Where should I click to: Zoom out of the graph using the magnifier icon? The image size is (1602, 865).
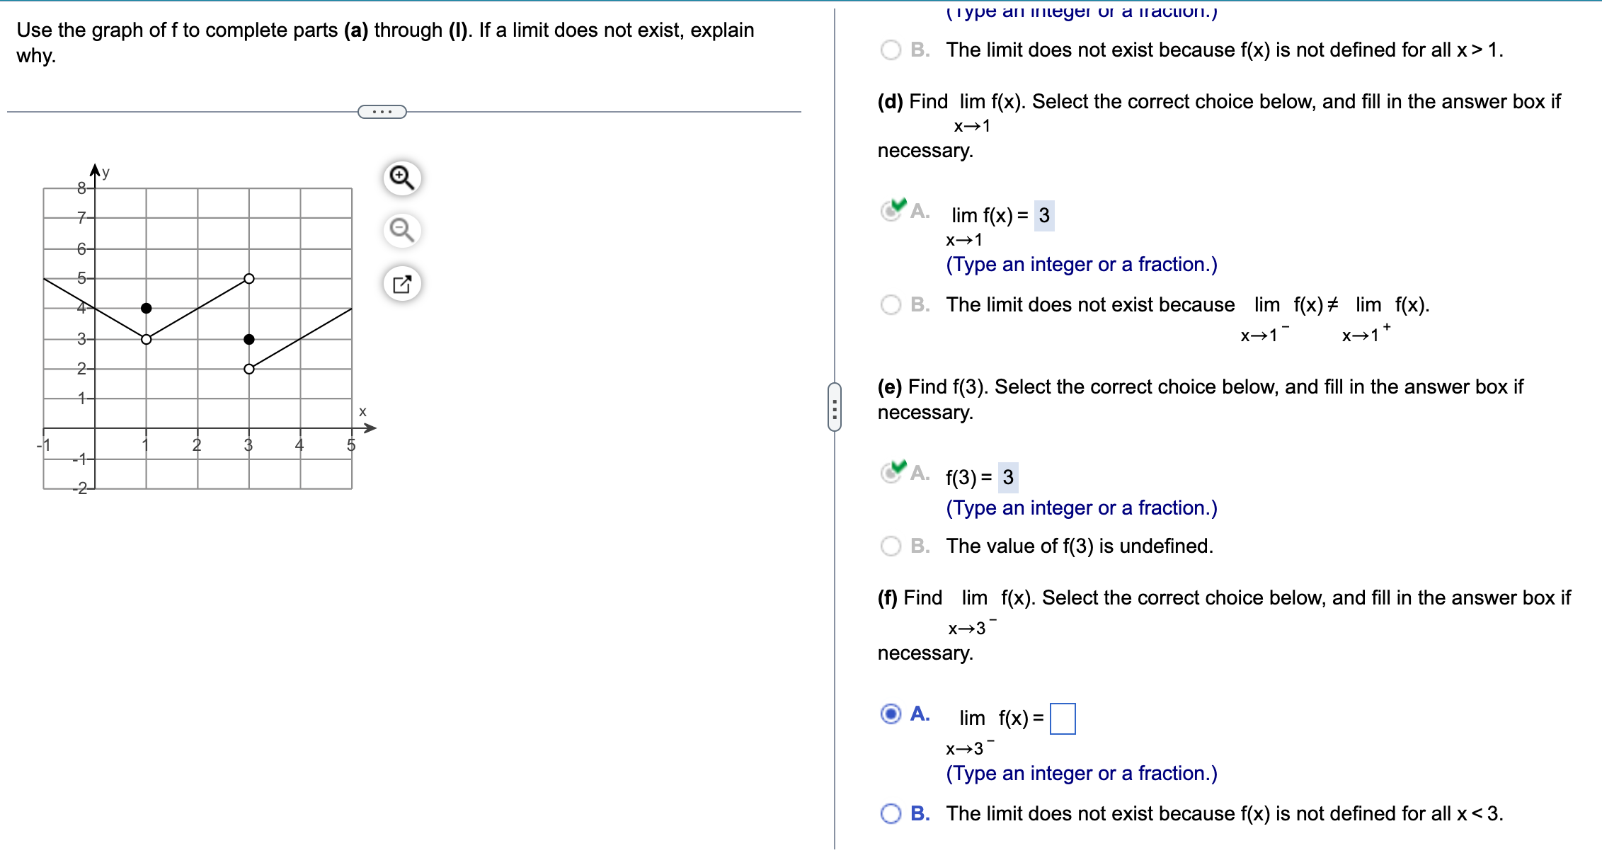tap(401, 230)
